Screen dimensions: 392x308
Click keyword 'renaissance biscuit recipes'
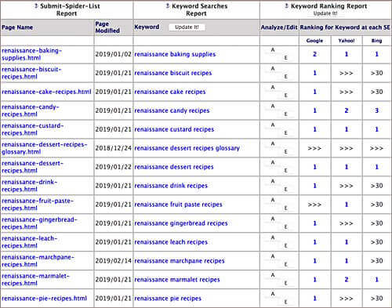point(173,73)
